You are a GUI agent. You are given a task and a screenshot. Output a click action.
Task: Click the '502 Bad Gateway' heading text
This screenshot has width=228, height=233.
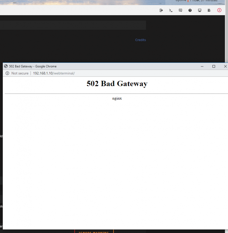pos(117,84)
